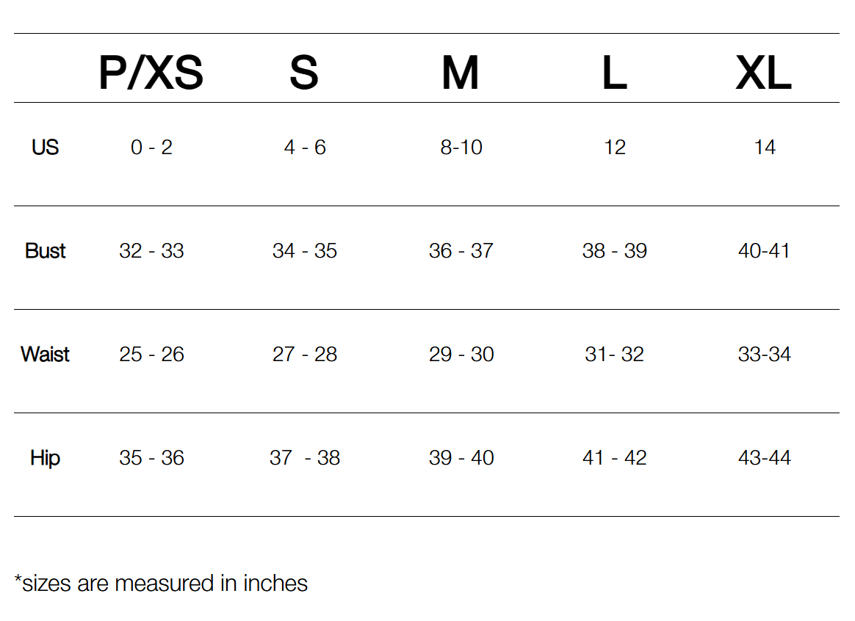
Task: Select the Hip row label
Action: pos(45,458)
